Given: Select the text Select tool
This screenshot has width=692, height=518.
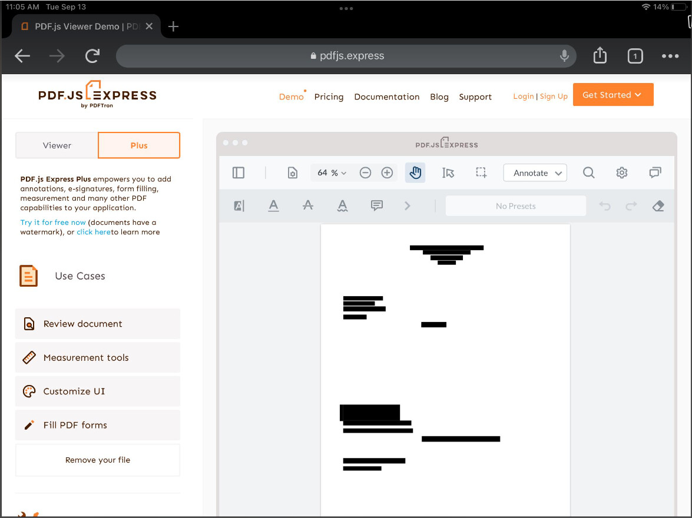Looking at the screenshot, I should (448, 172).
